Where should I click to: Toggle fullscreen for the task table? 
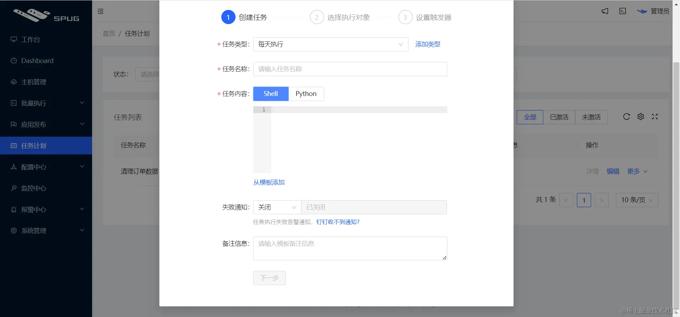(x=655, y=117)
